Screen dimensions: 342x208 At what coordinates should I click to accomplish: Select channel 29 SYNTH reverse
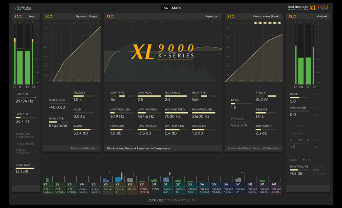pos(144,188)
